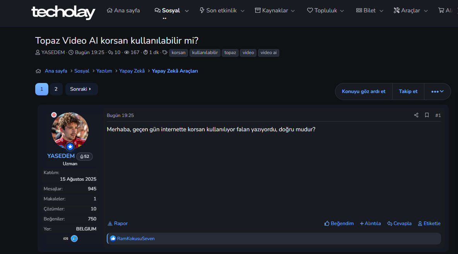Select the video ai tag
The width and height of the screenshot is (458, 254).
[x=268, y=53]
